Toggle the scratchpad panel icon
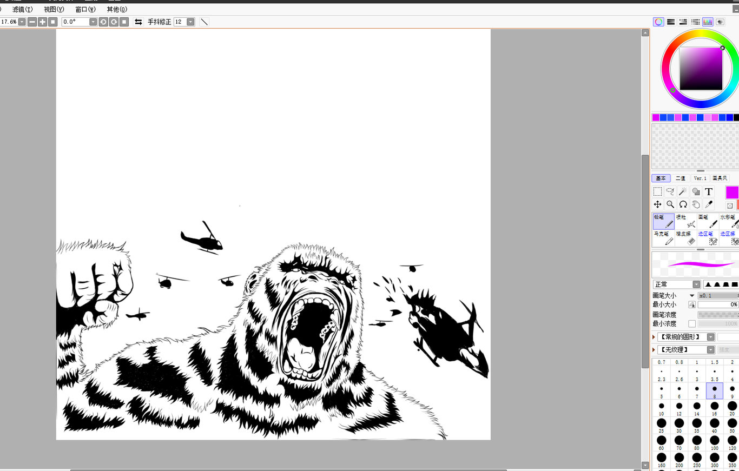 tap(720, 22)
